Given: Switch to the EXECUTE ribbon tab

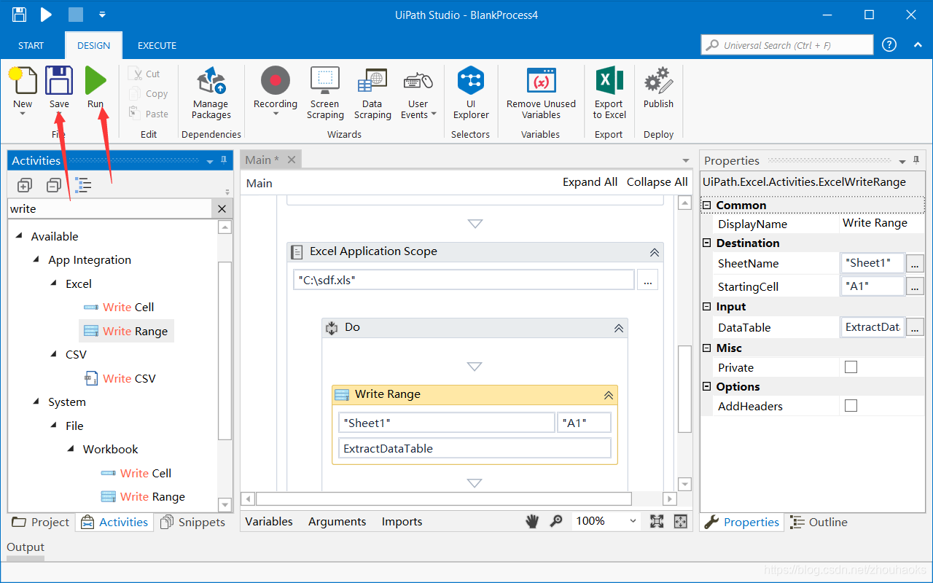Looking at the screenshot, I should (x=157, y=45).
